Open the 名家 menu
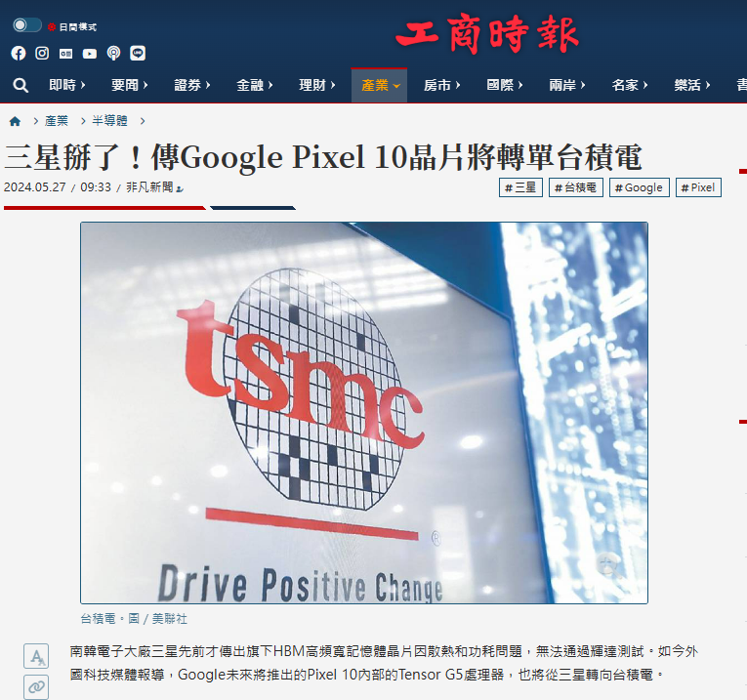Image resolution: width=747 pixels, height=700 pixels. tap(629, 85)
